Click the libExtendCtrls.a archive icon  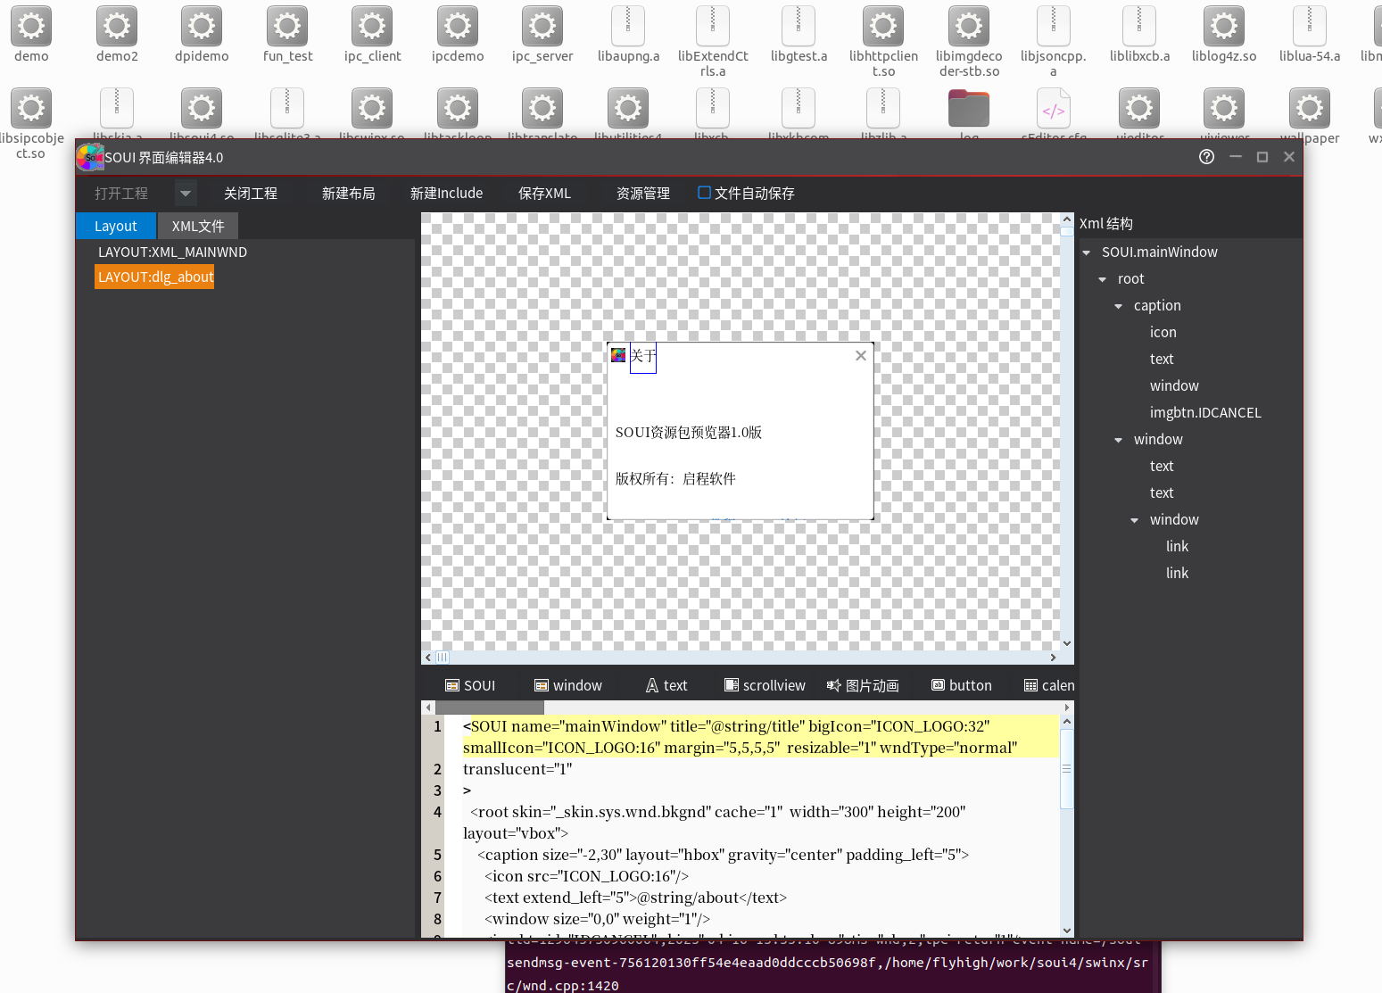[713, 26]
